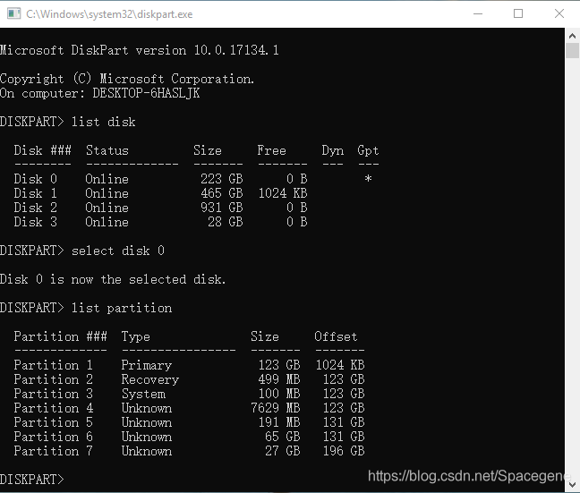Click the System type of Partition 3
This screenshot has height=493, width=580.
point(143,395)
